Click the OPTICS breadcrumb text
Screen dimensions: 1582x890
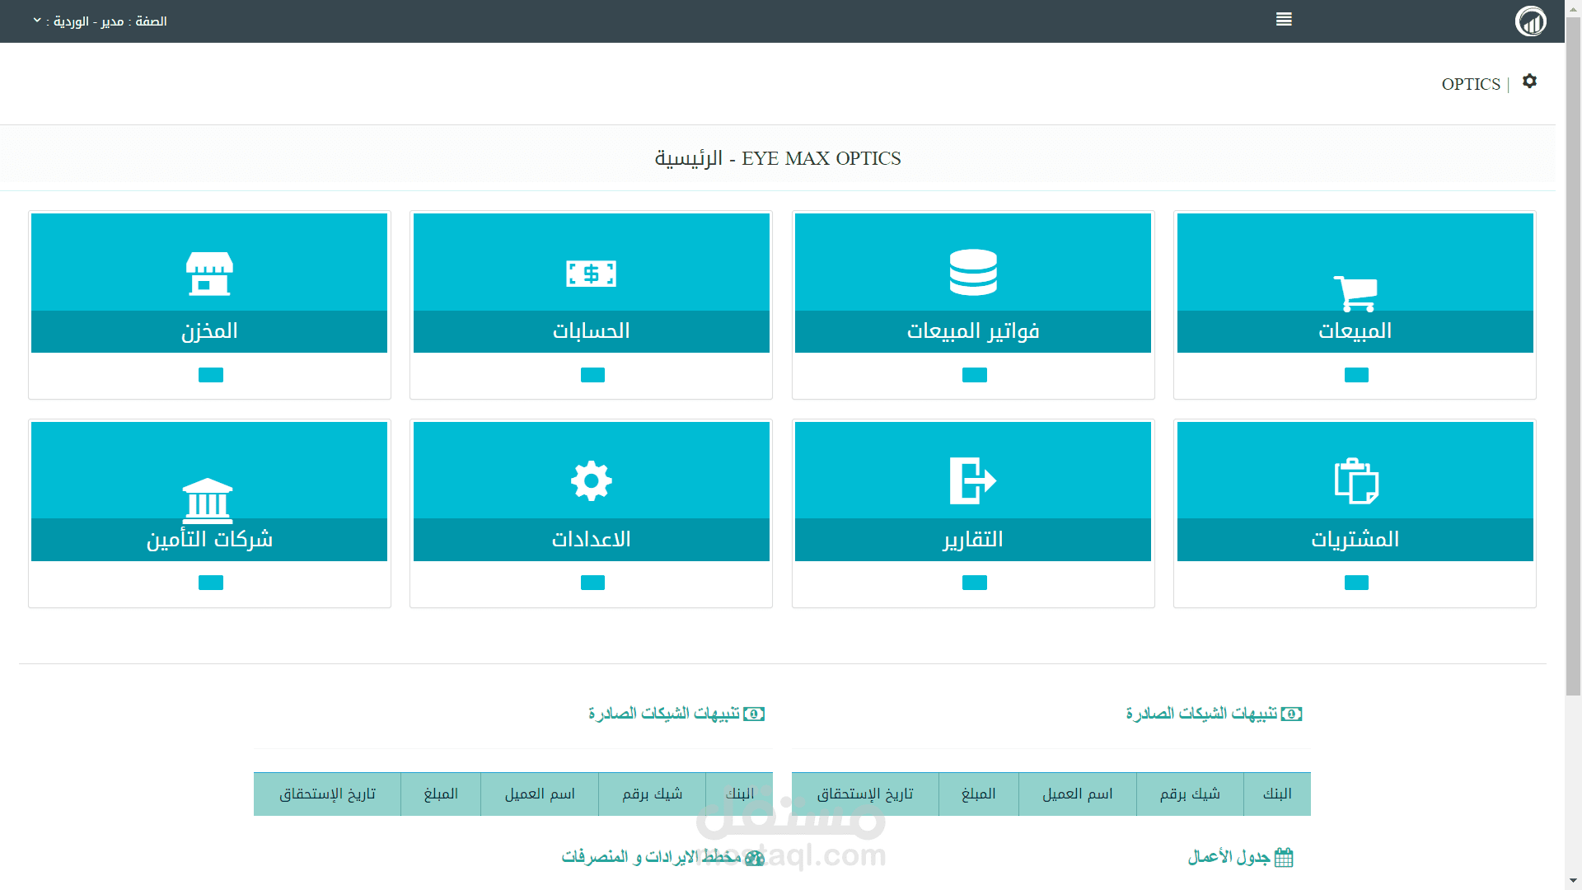(x=1470, y=84)
